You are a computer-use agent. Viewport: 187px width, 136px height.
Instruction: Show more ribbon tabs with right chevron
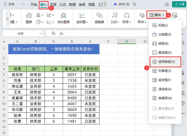coord(105,4)
